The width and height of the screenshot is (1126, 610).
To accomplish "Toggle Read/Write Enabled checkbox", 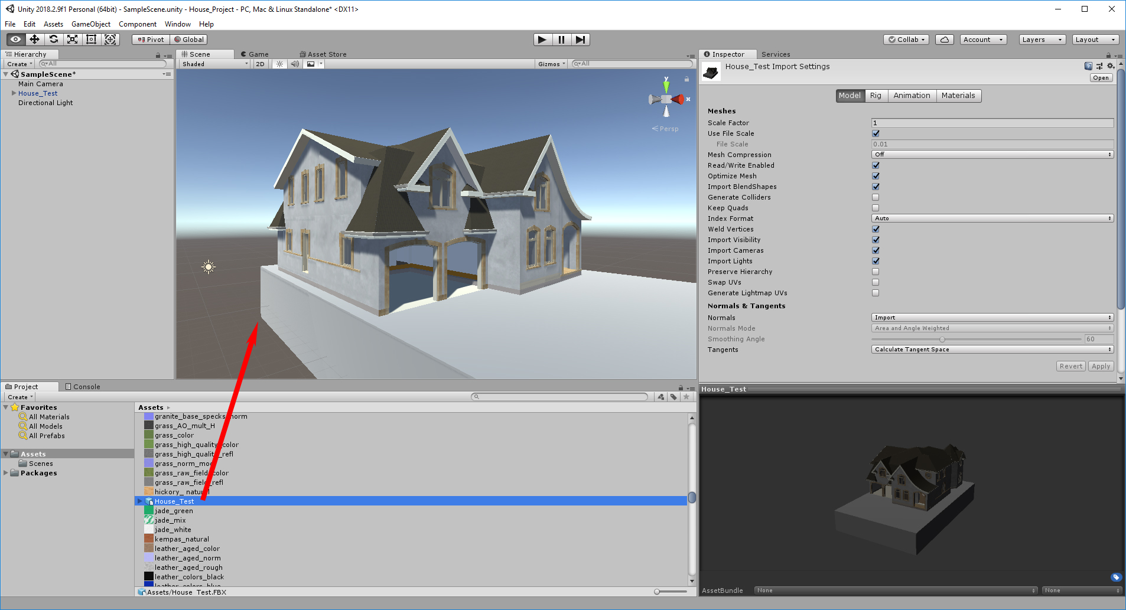I will pyautogui.click(x=876, y=165).
